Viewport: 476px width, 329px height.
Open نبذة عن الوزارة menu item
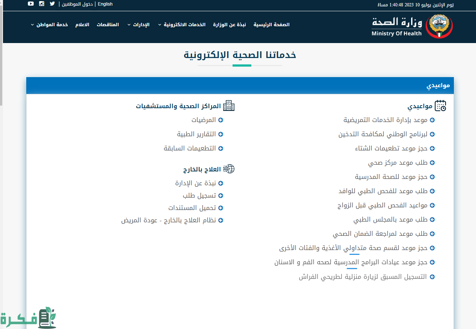pos(230,25)
